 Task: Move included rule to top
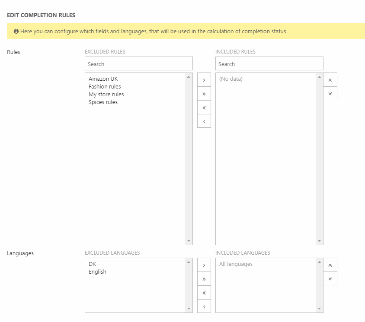(330, 80)
